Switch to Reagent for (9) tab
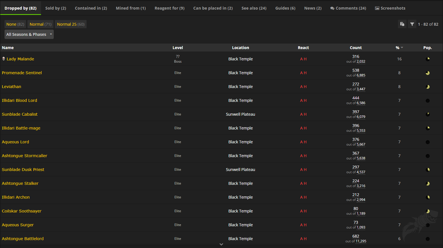443x248 pixels. click(169, 8)
